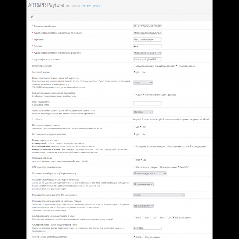Open the Оплата breadcrumb link
The image size is (239, 239).
click(x=76, y=6)
